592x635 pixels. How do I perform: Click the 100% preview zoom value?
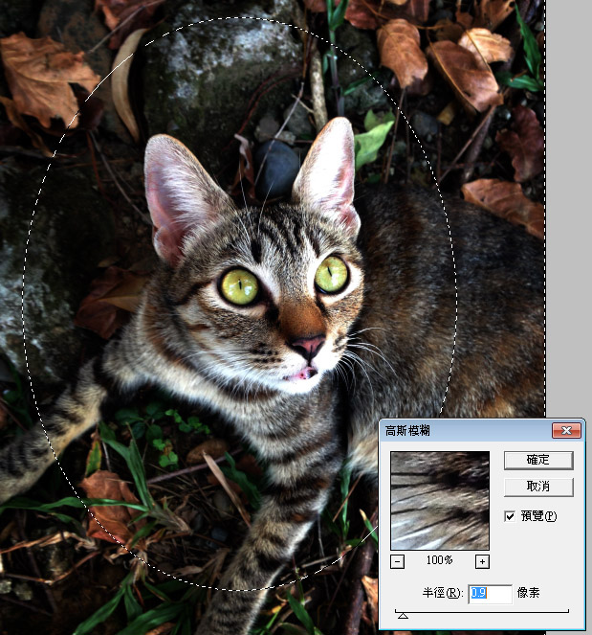439,560
